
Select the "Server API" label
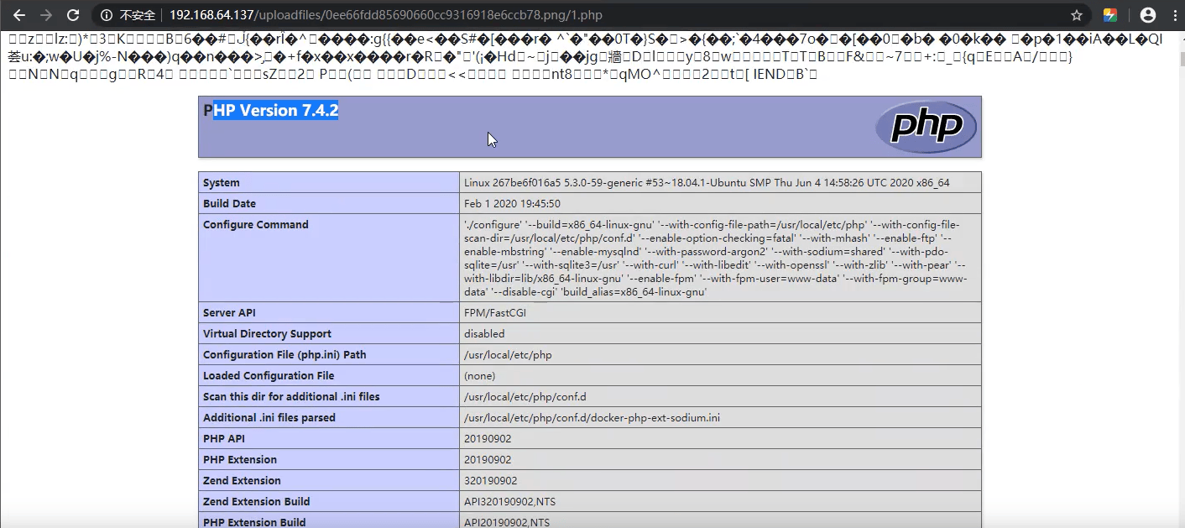tap(229, 312)
